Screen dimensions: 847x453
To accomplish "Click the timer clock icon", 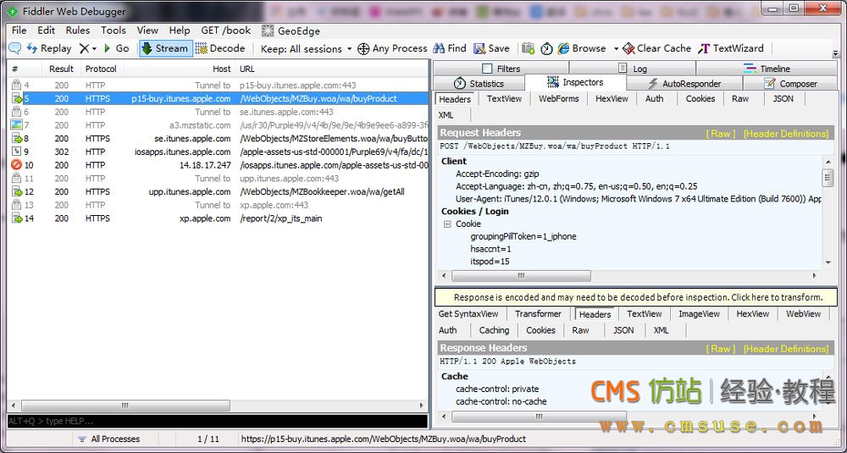I will 546,48.
